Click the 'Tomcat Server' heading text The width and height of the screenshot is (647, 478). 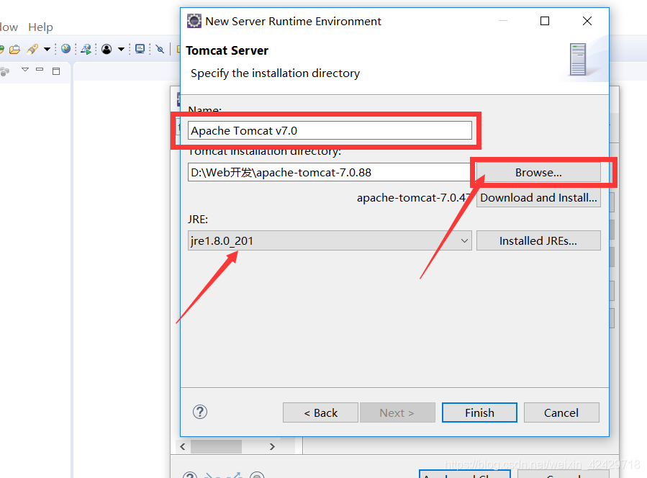tap(227, 50)
